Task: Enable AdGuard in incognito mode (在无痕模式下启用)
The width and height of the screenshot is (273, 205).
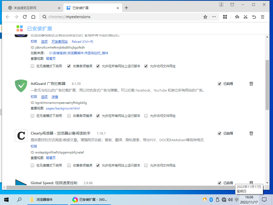Action: [32, 116]
